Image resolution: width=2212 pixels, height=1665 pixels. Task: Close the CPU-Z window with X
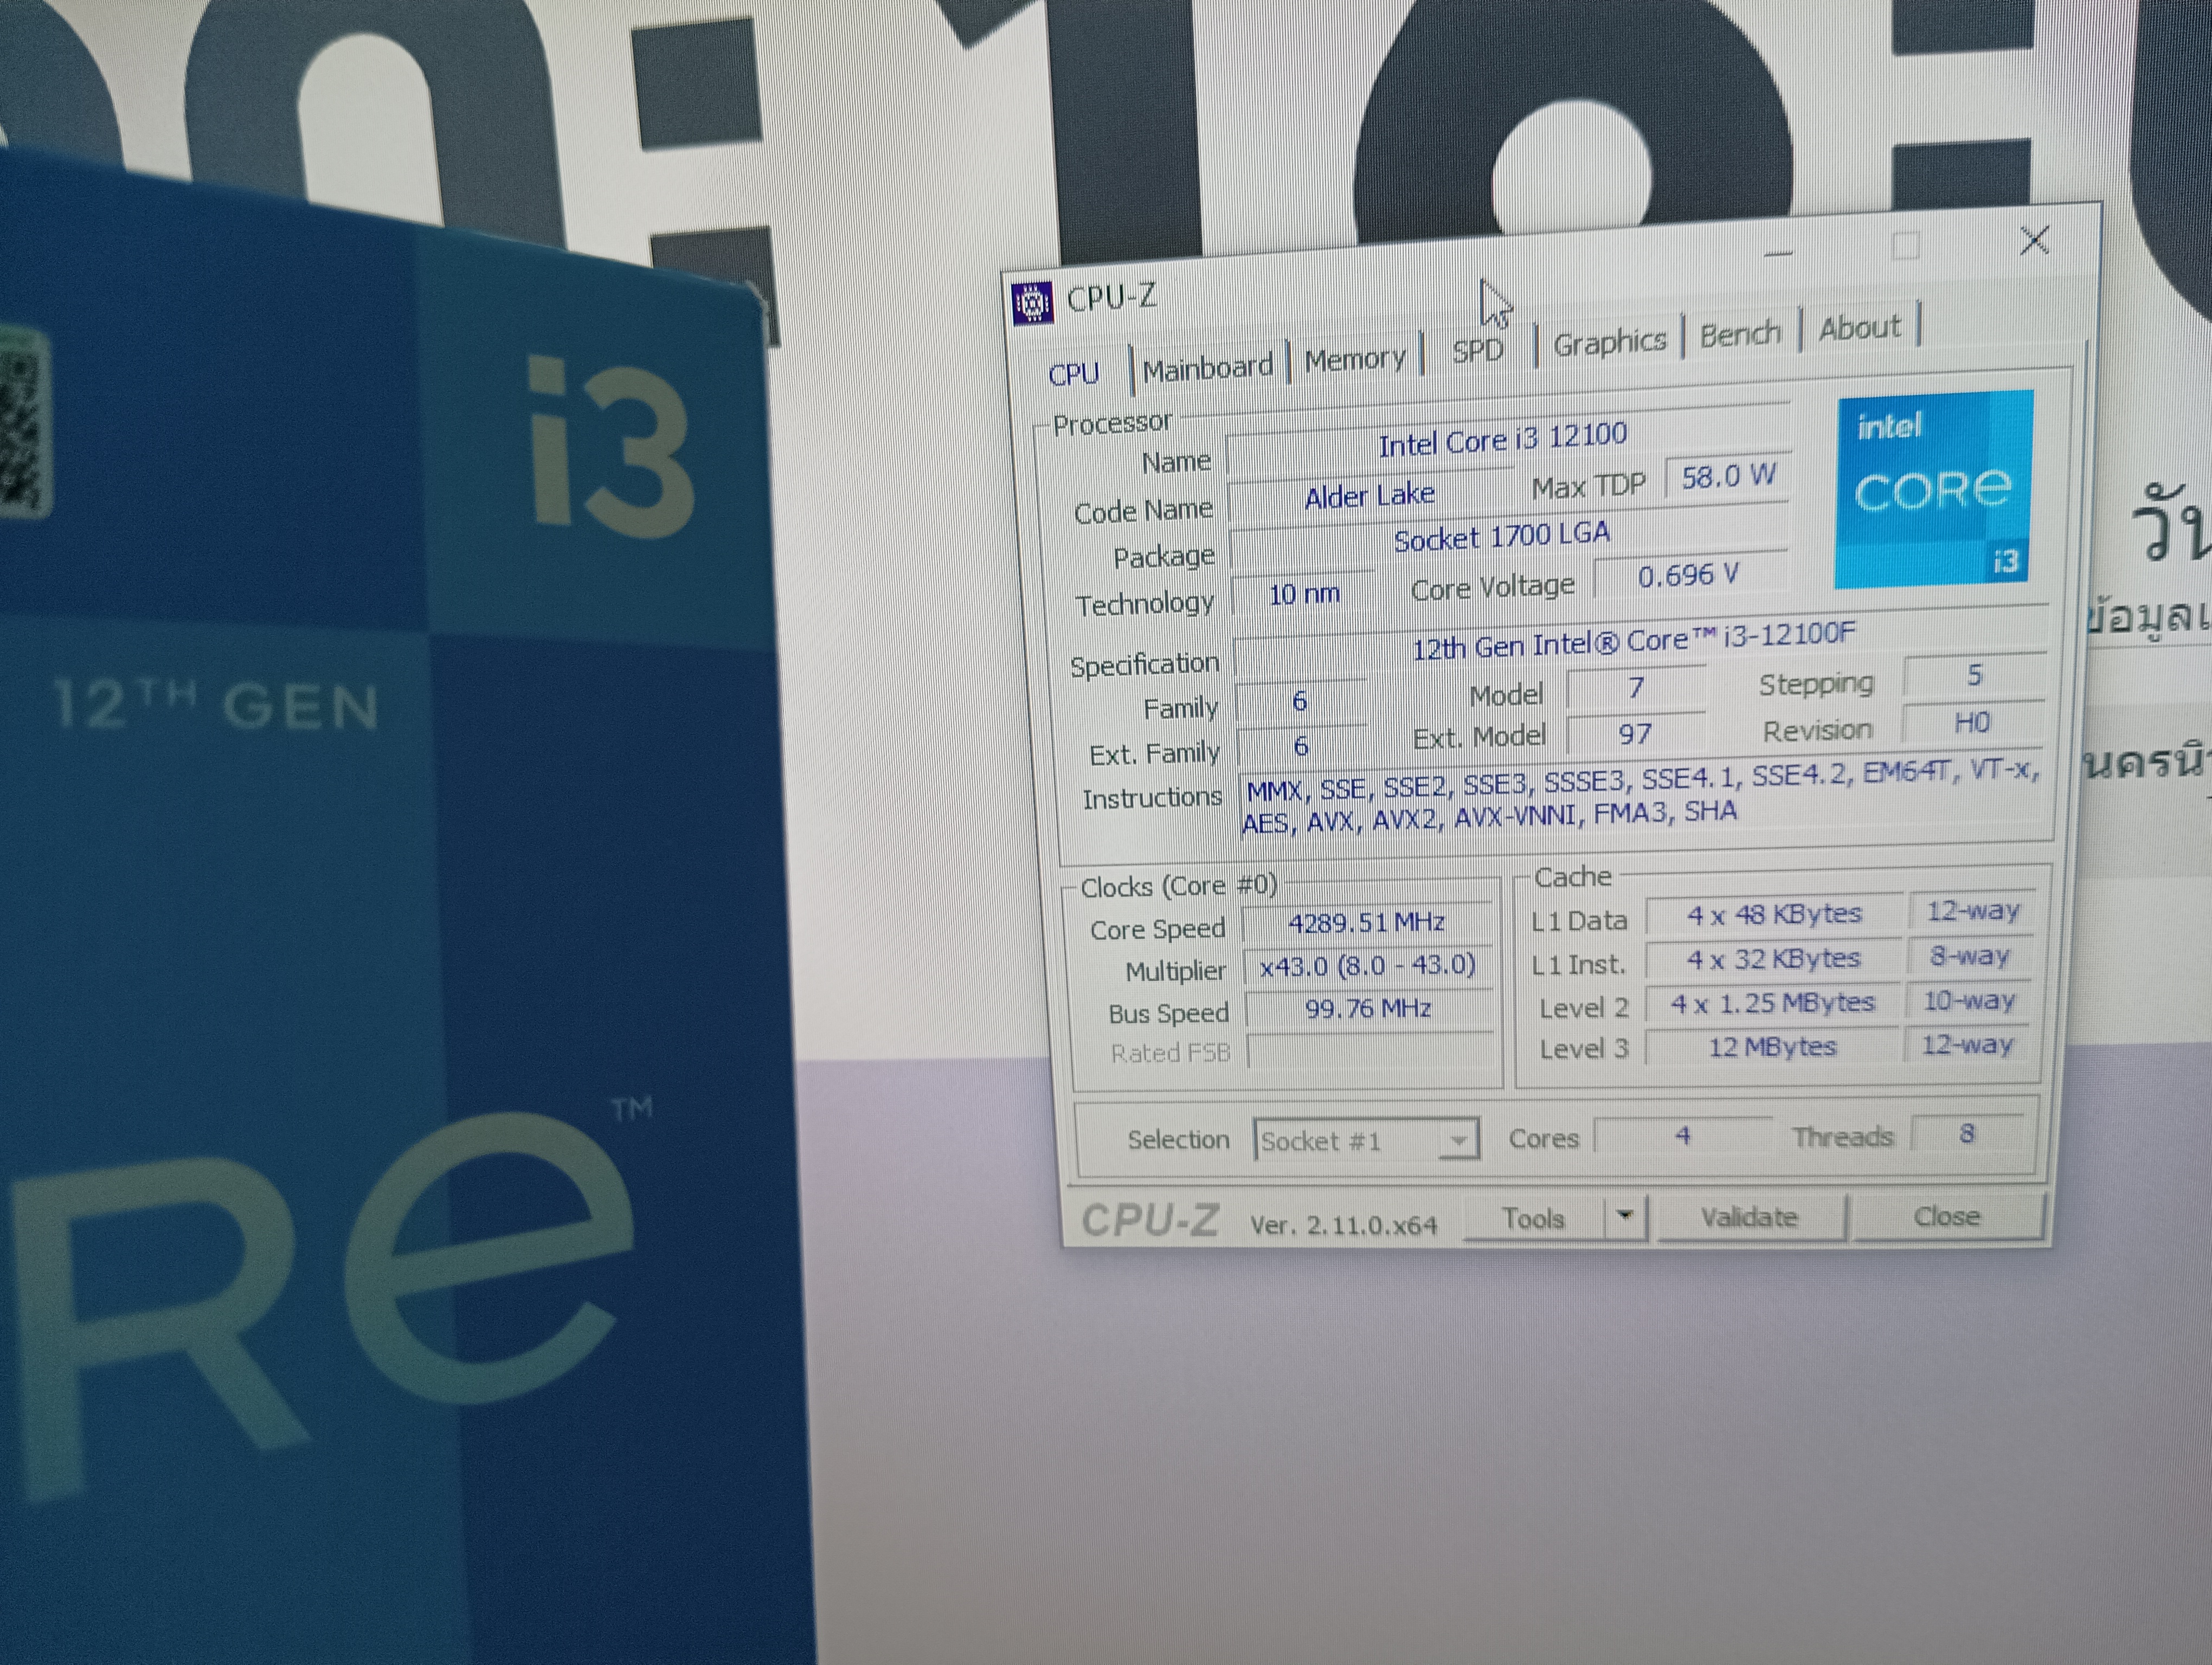tap(2034, 241)
